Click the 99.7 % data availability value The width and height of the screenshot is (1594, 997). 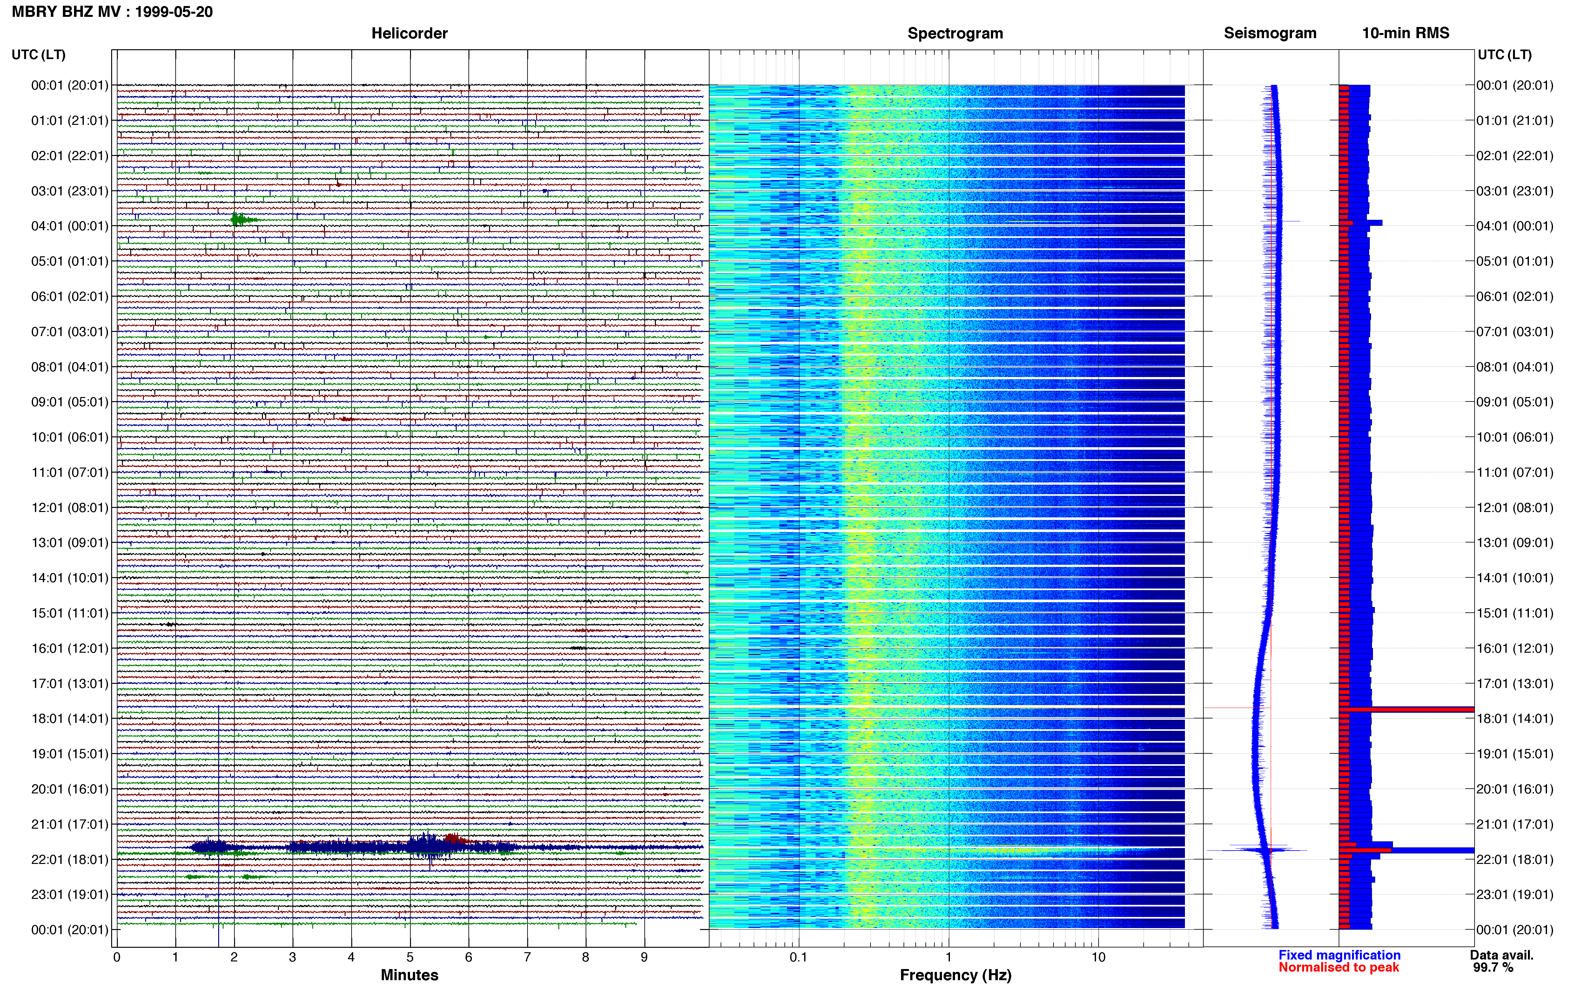pos(1492,967)
